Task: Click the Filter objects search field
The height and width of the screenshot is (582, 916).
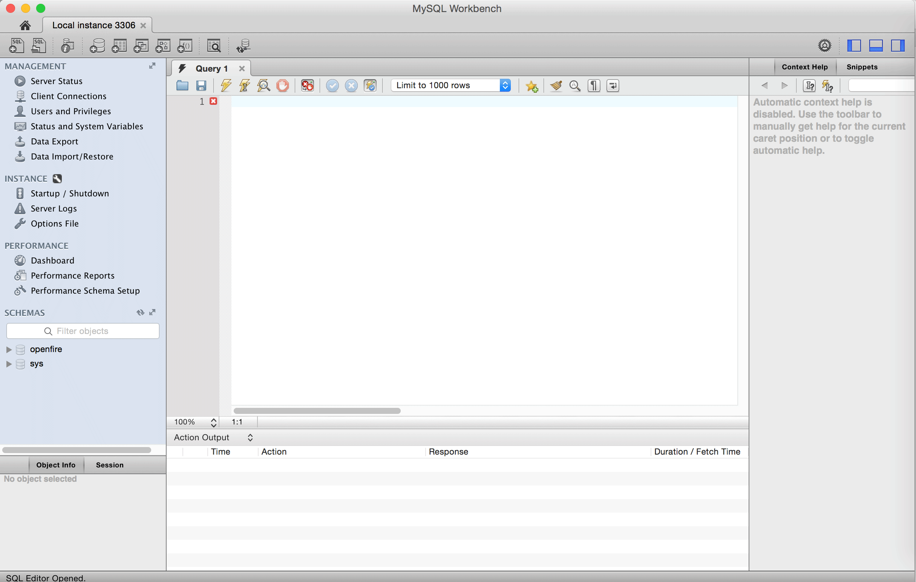Action: pos(83,331)
